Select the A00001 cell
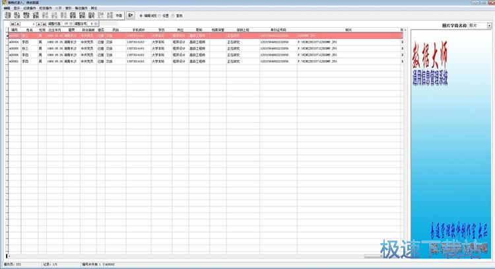The image size is (495, 269). tap(15, 61)
